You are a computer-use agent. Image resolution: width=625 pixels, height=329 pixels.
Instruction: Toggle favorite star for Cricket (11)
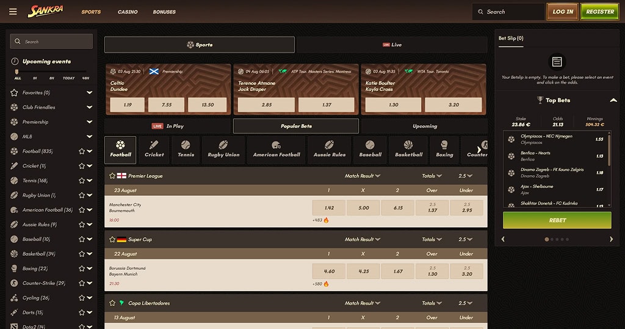(x=82, y=166)
